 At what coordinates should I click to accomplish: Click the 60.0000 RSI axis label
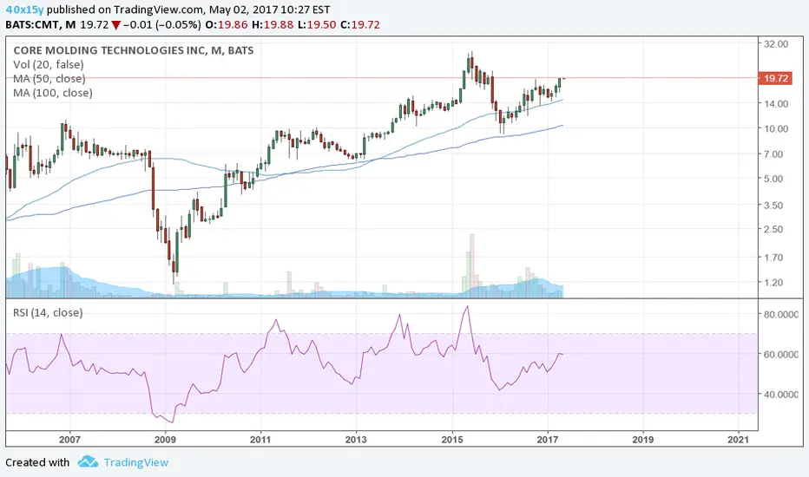click(x=781, y=354)
